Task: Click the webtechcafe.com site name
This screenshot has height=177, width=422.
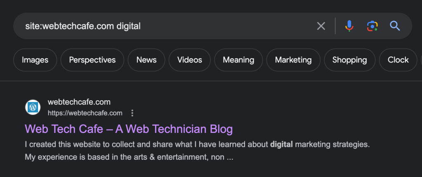Action: [79, 102]
